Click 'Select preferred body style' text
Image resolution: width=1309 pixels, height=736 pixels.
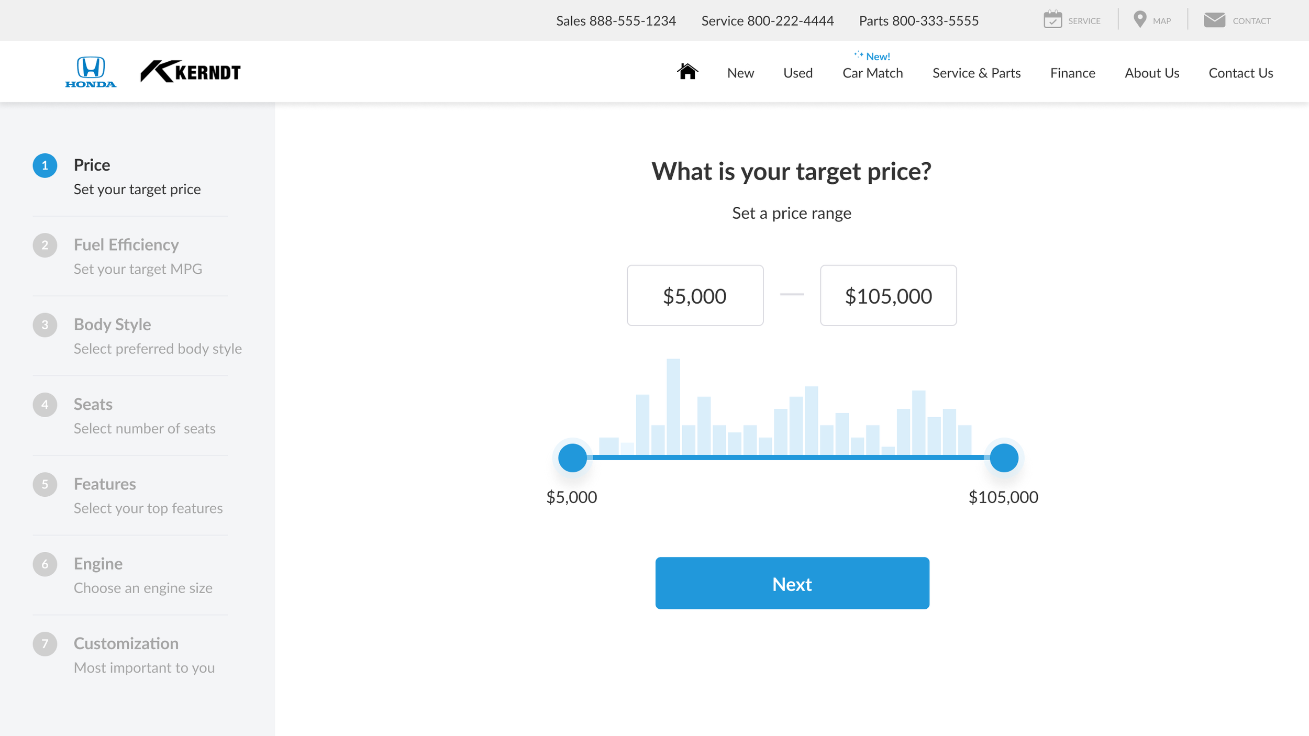coord(158,349)
